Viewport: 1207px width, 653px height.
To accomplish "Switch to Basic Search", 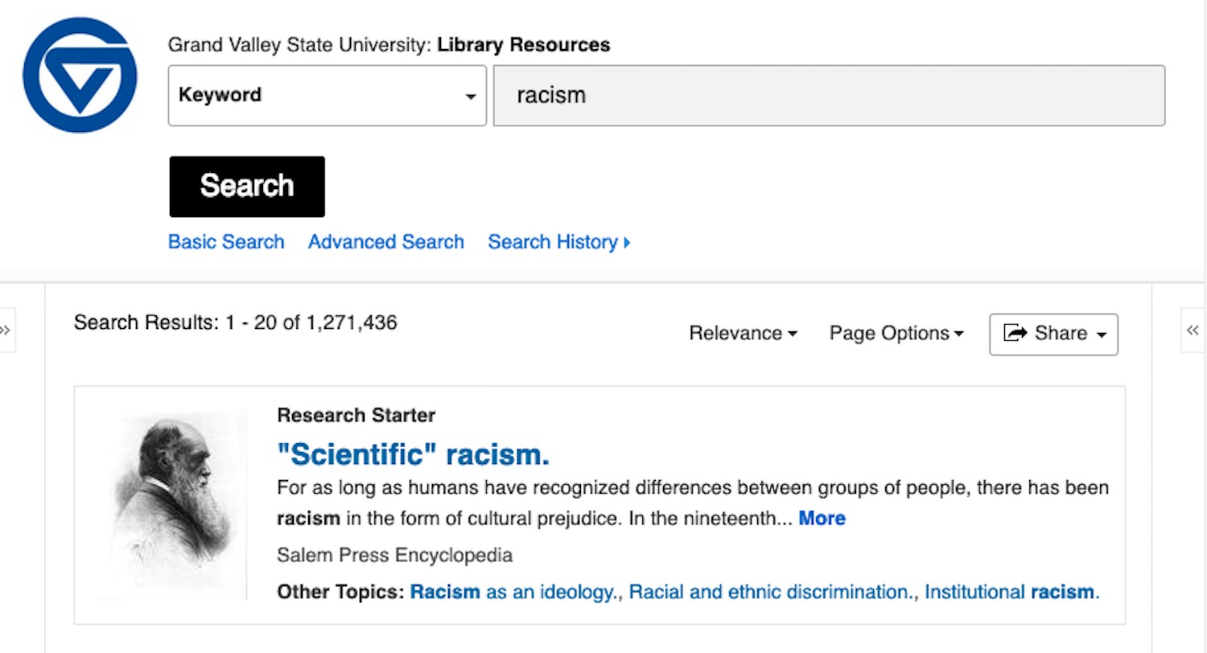I will 226,242.
